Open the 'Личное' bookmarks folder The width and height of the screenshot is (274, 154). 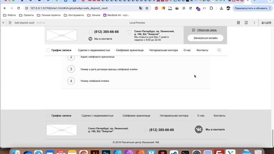(94, 15)
